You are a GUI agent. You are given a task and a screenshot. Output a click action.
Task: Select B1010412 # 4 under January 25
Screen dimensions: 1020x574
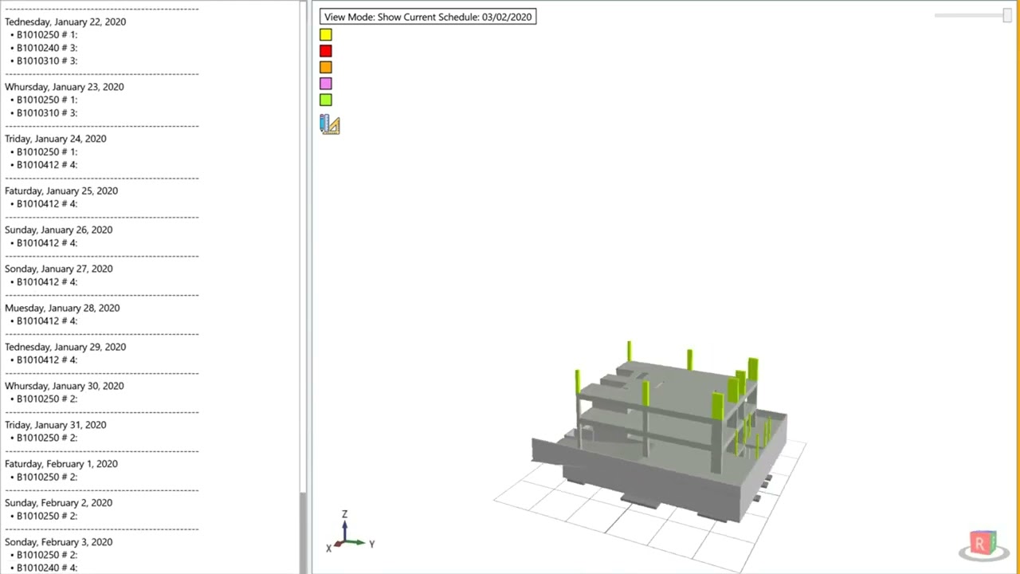47,203
